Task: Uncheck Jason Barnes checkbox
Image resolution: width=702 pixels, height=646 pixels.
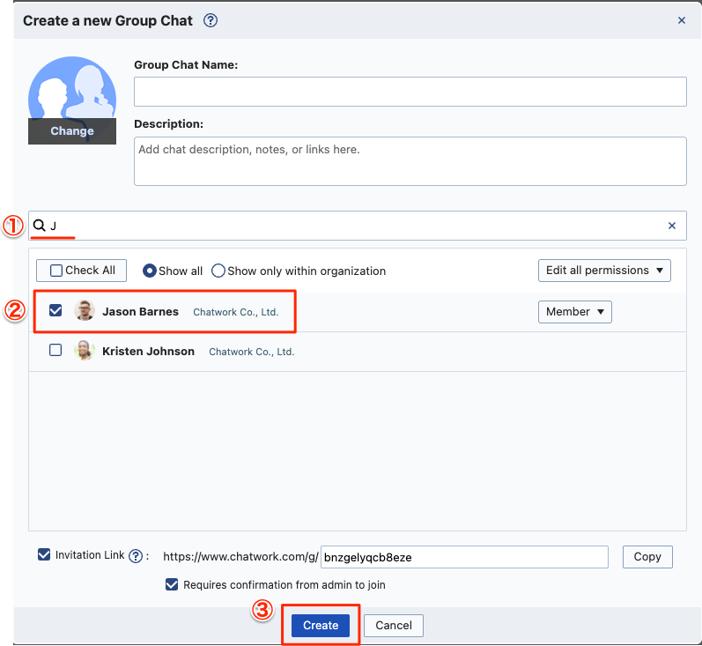Action: pos(55,310)
